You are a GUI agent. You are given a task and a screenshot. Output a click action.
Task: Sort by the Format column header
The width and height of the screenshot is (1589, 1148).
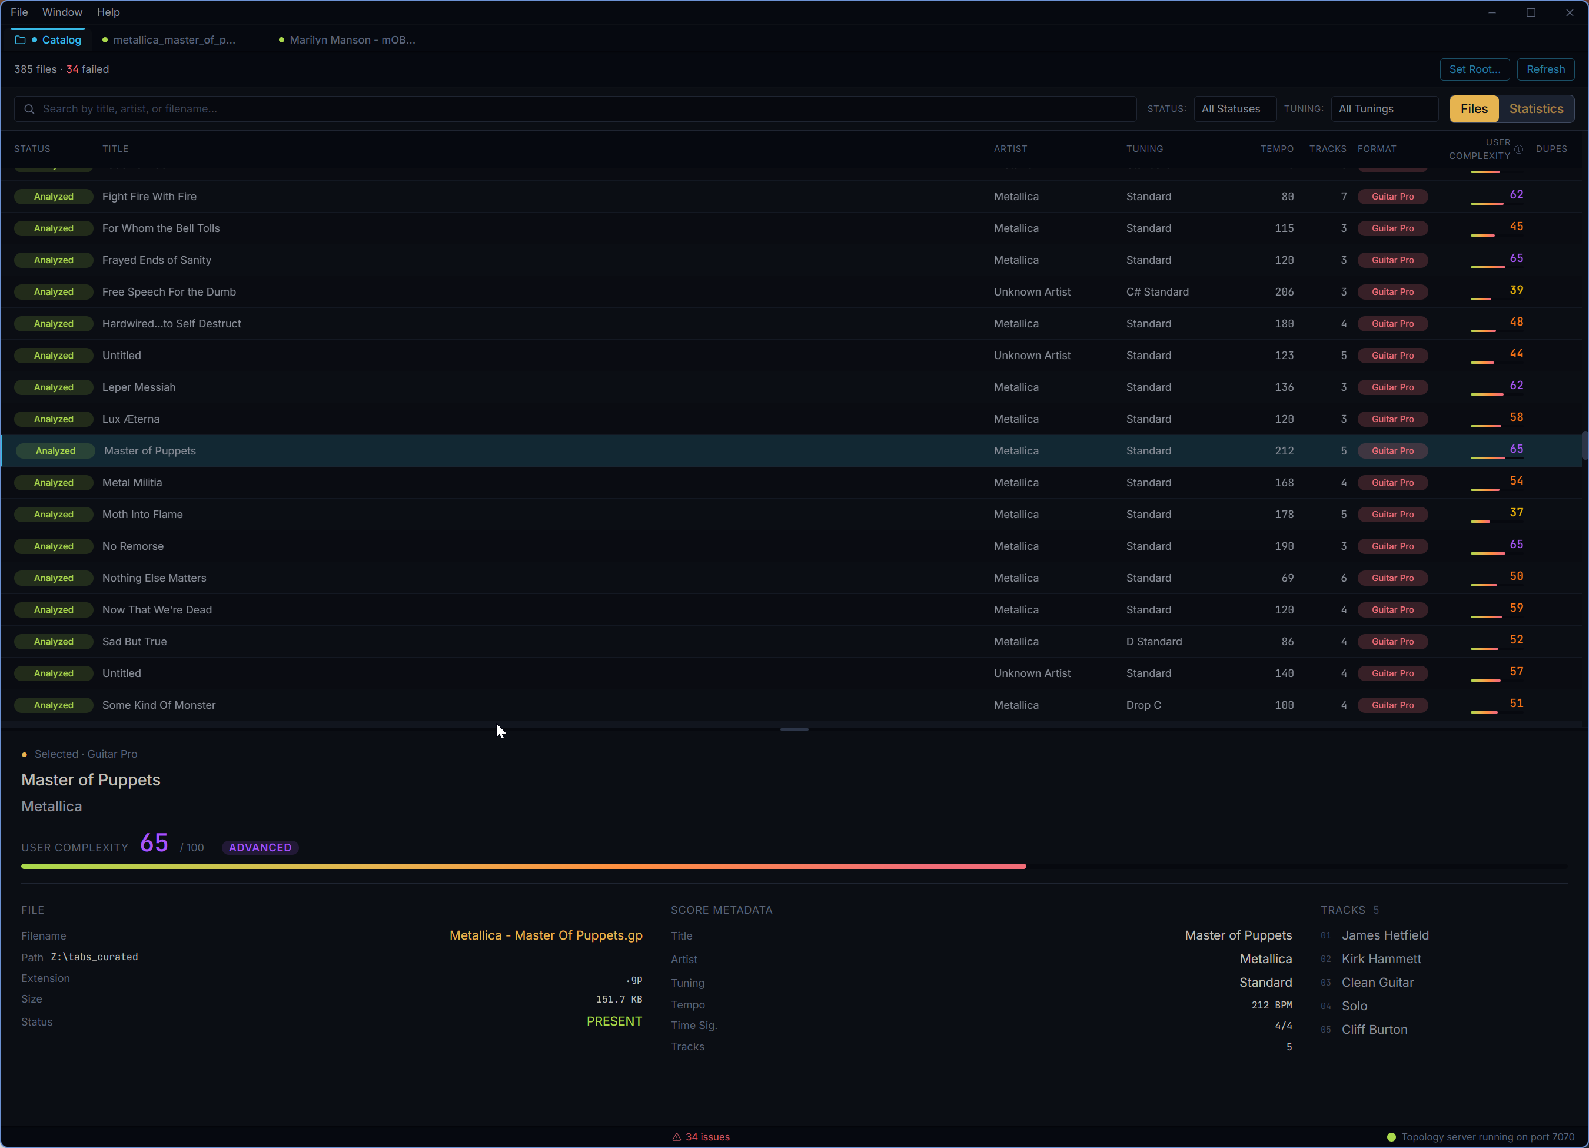point(1377,148)
